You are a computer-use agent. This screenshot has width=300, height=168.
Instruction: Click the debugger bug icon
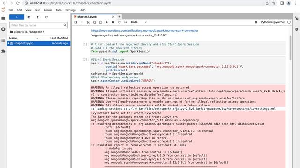[256, 22]
